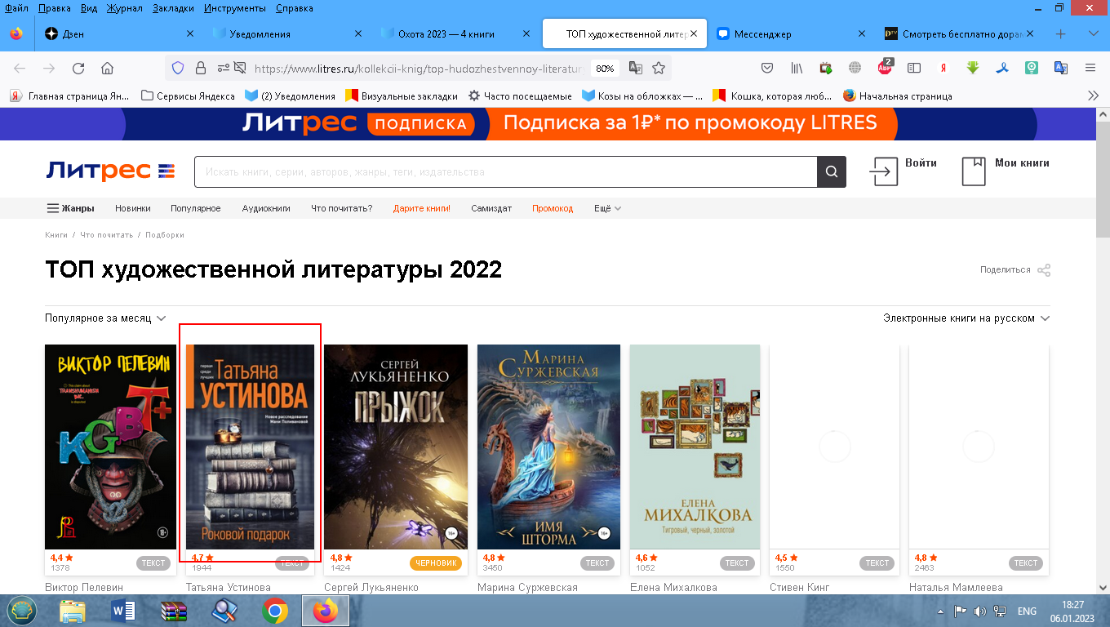This screenshot has width=1110, height=627.
Task: Switch to the Мессенджер browser tab
Action: point(762,34)
